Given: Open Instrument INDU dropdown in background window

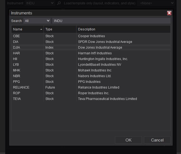Looking at the screenshot, I should [40, 3].
